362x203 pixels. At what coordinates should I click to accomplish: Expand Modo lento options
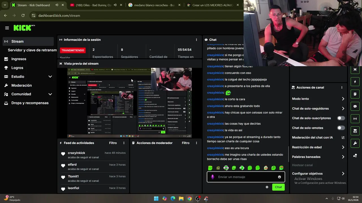pos(343,99)
